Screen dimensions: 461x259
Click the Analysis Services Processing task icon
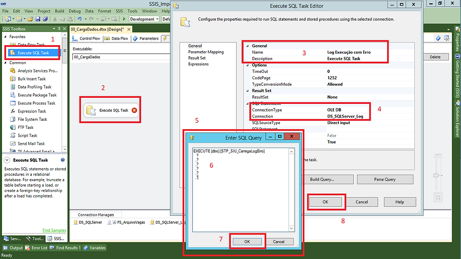pos(13,71)
